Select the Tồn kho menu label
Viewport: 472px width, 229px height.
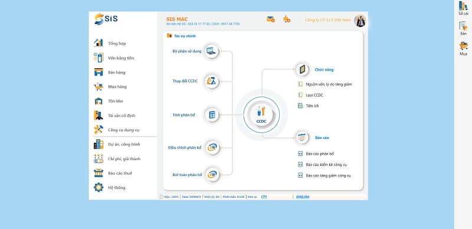tap(115, 101)
